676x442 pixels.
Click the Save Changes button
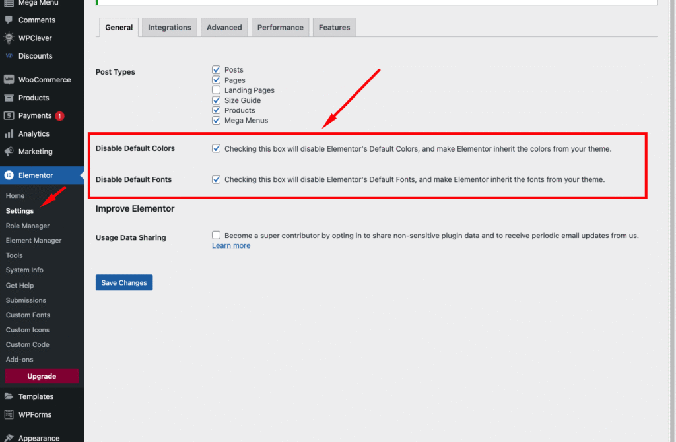[124, 282]
